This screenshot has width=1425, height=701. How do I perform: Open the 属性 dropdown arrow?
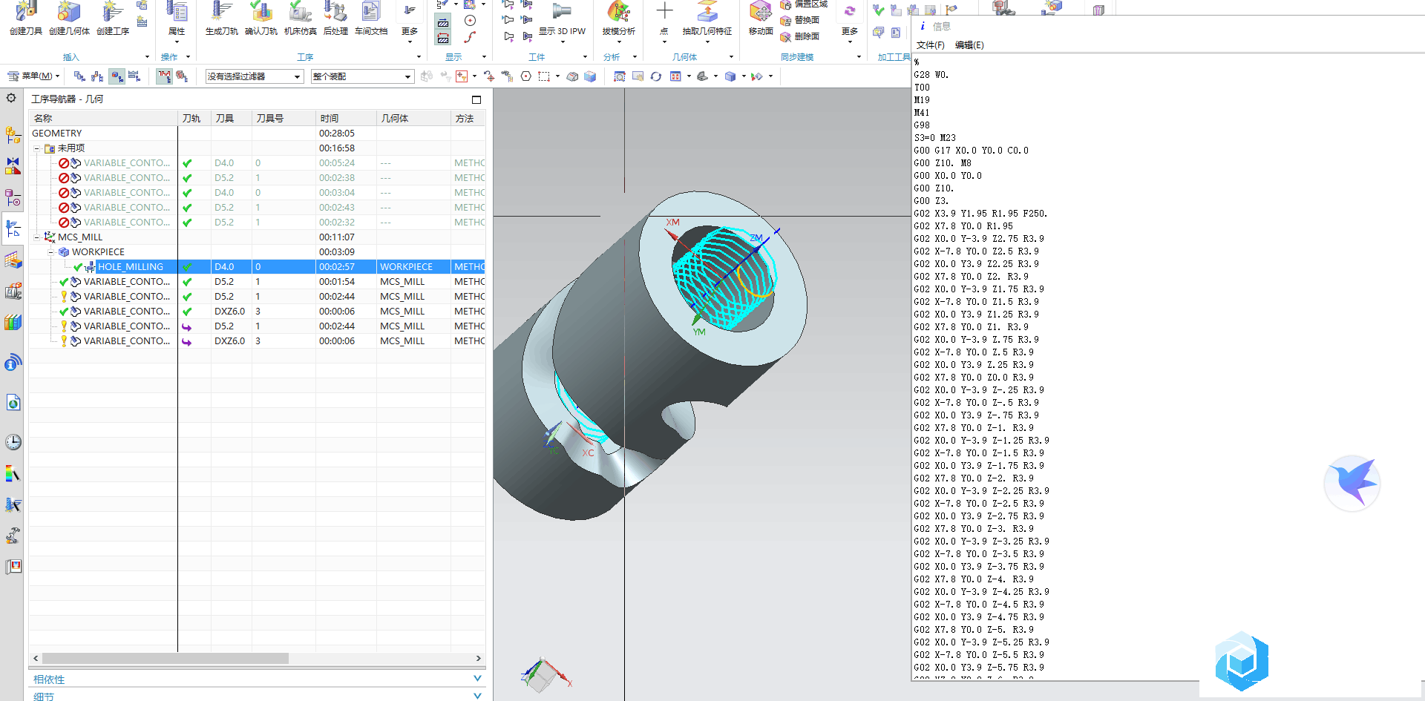click(x=177, y=42)
